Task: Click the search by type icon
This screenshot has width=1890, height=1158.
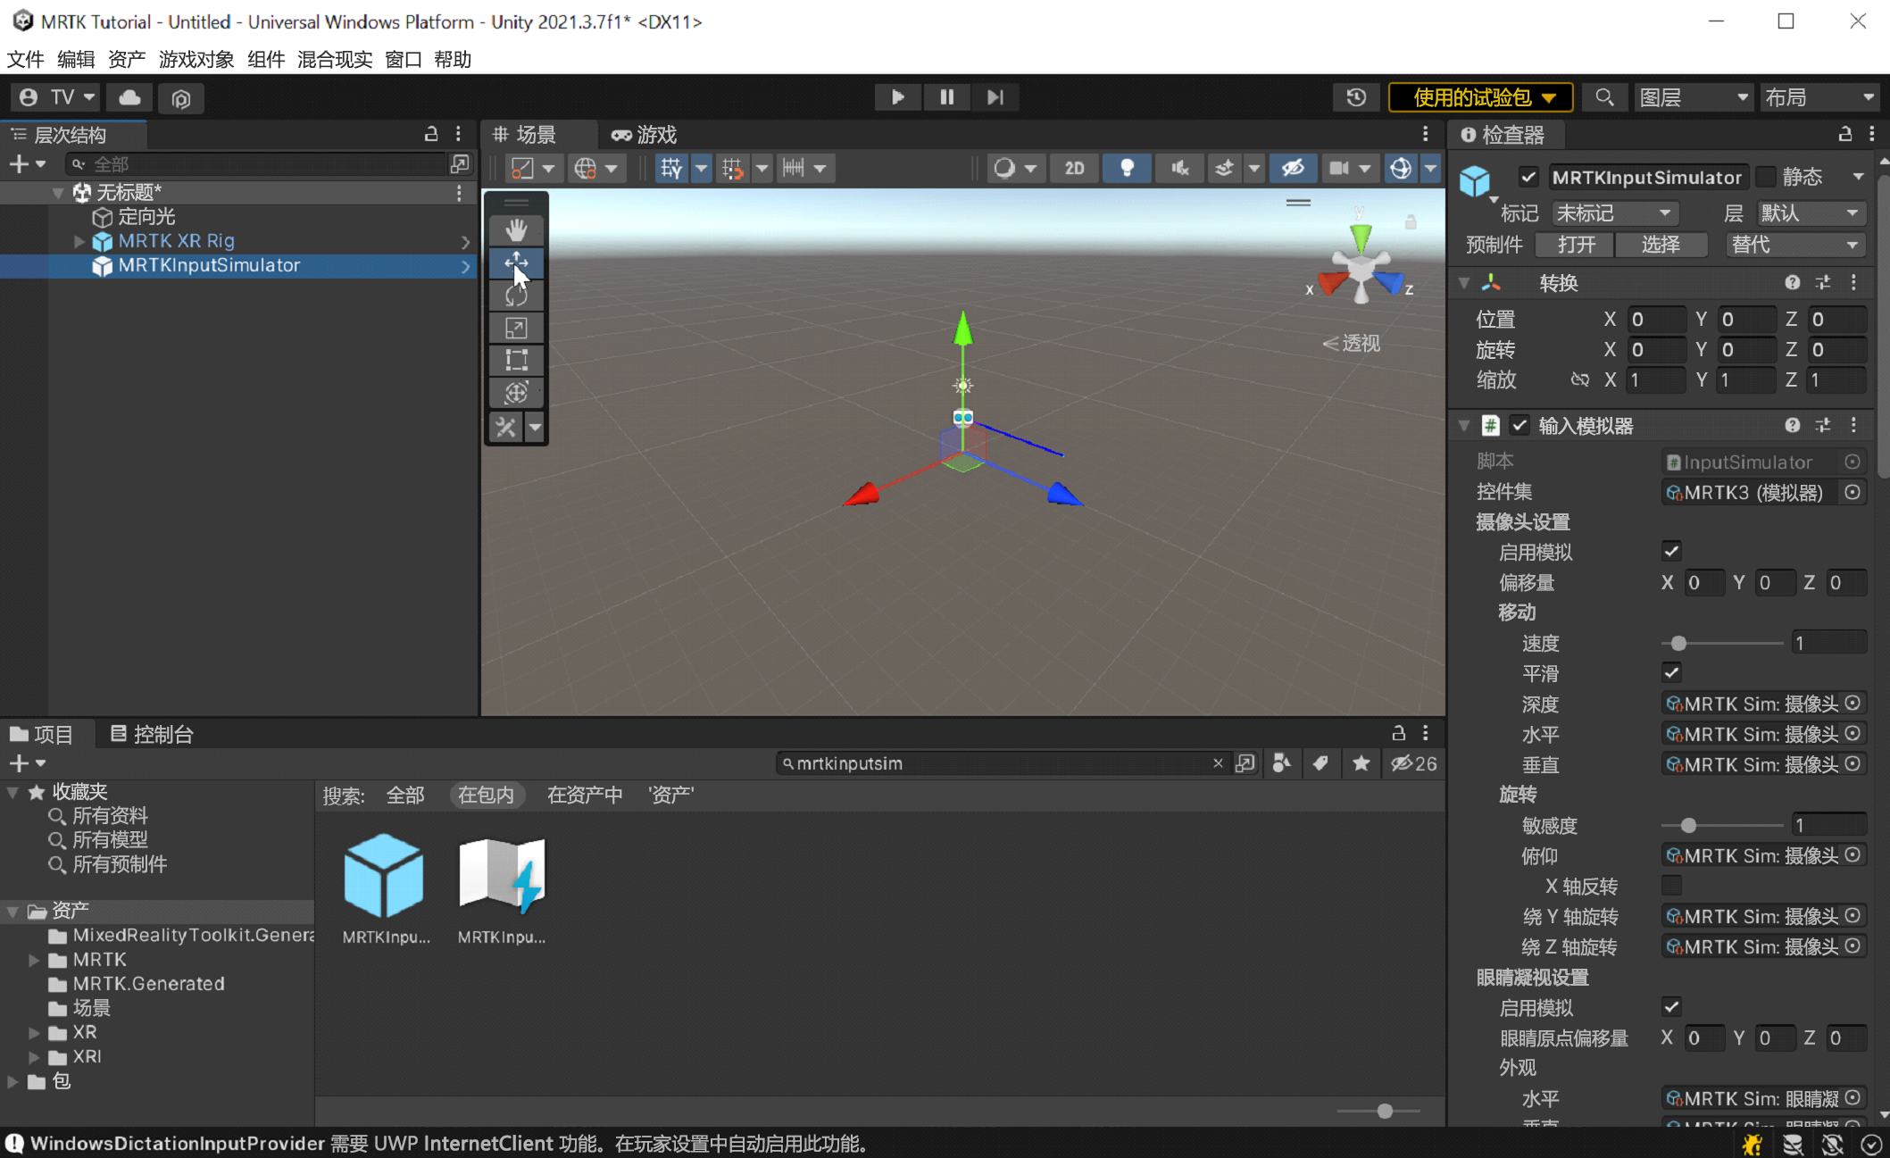Action: 1281,763
